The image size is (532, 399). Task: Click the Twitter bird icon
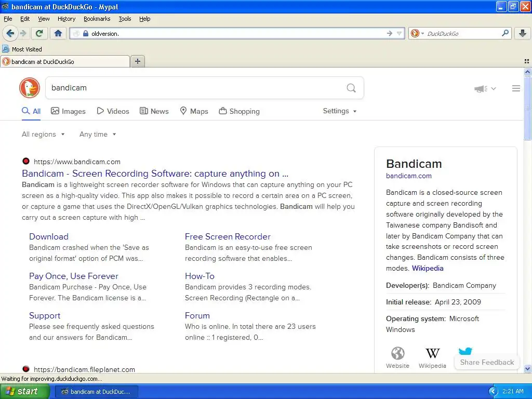465,351
